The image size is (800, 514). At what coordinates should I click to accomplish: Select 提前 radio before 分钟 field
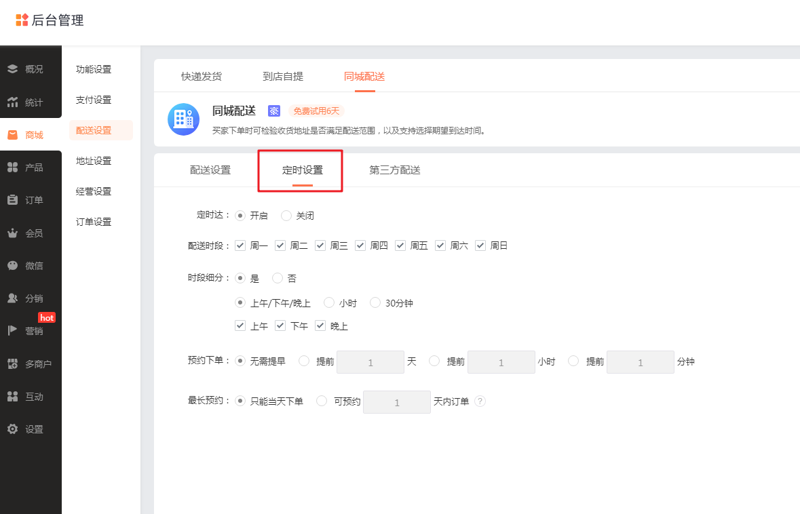pos(573,361)
